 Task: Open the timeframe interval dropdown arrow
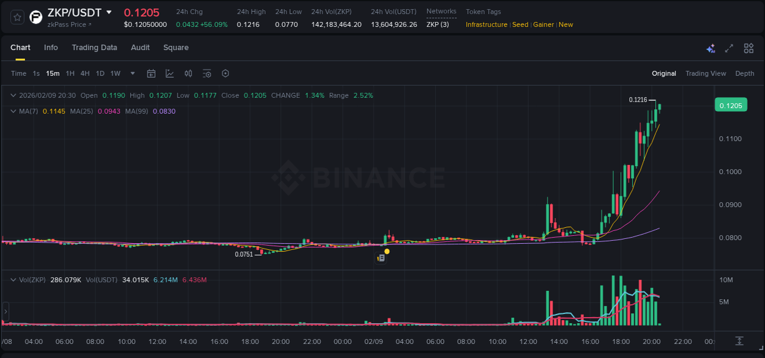(132, 73)
